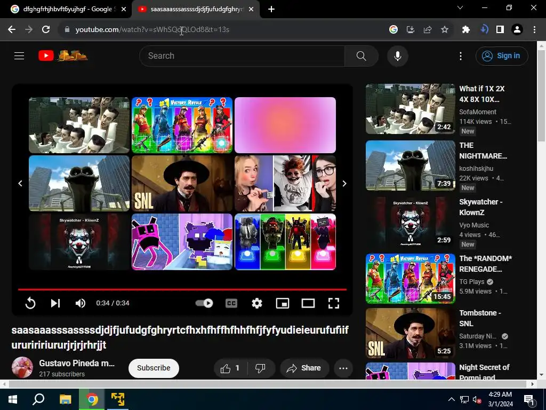546x410 pixels.
Task: Open Windows Start menu
Action: (13, 399)
